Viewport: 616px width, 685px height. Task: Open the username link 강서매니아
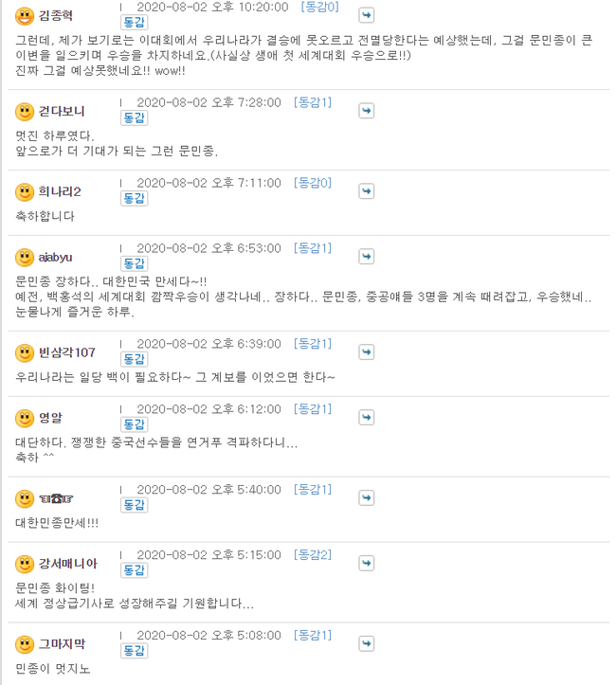67,565
